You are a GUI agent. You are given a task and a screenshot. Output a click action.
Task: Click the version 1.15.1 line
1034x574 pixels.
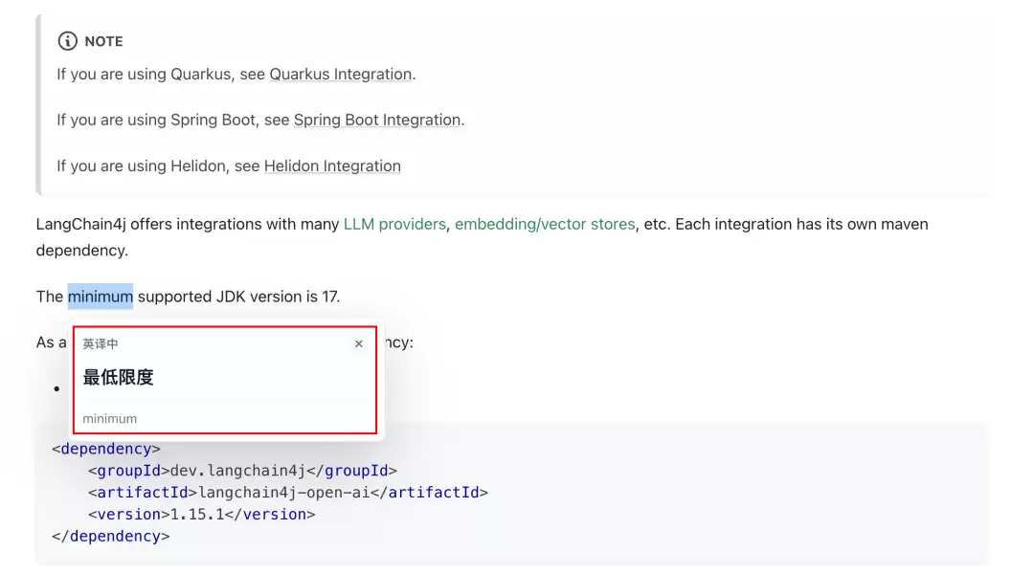[x=202, y=514]
